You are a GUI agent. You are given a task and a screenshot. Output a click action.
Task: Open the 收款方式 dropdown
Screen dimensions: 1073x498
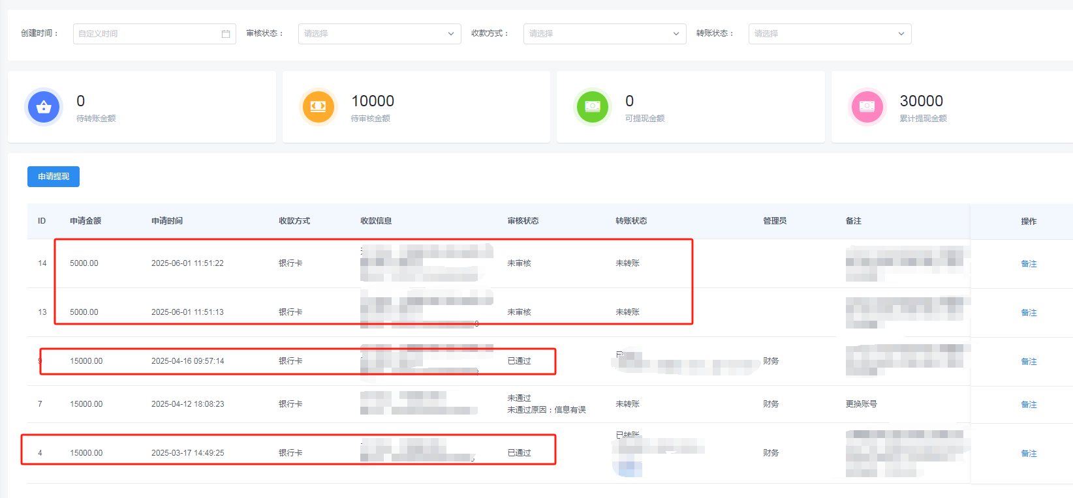(x=604, y=34)
